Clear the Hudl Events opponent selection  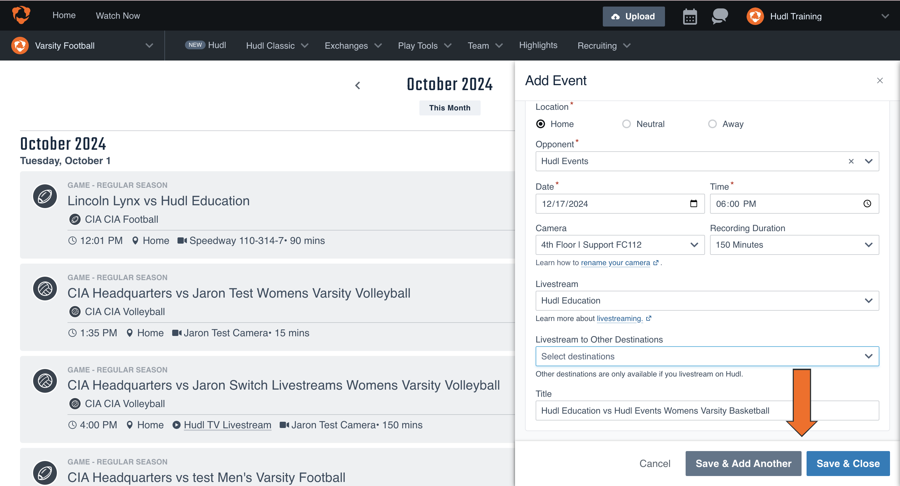pyautogui.click(x=851, y=161)
